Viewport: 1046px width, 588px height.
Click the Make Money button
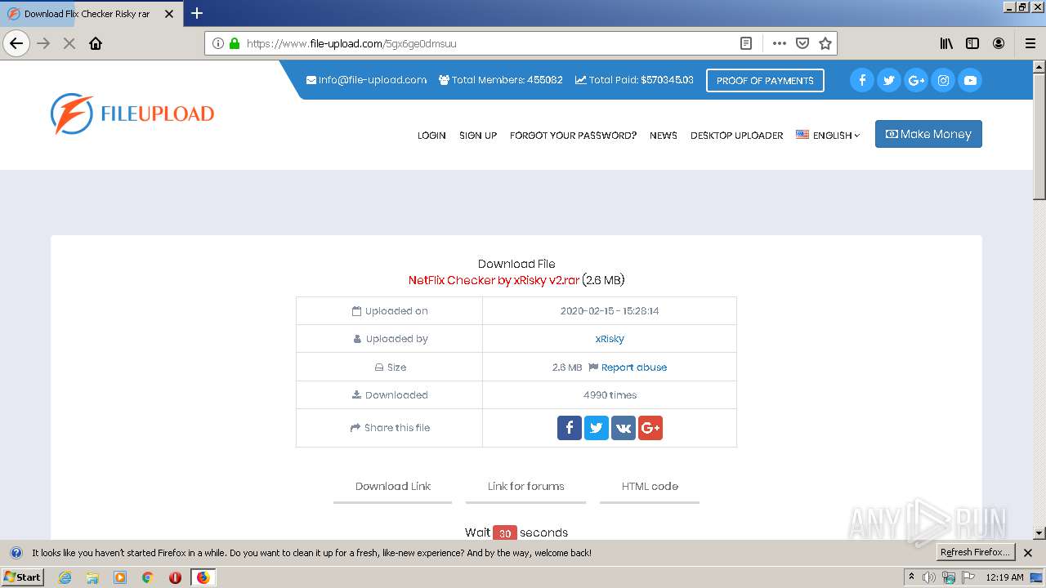(x=928, y=134)
